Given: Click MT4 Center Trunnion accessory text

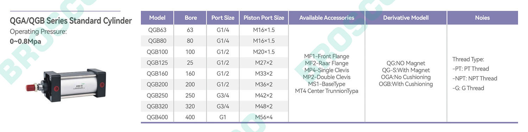Looking at the screenshot, I should pos(327,91).
